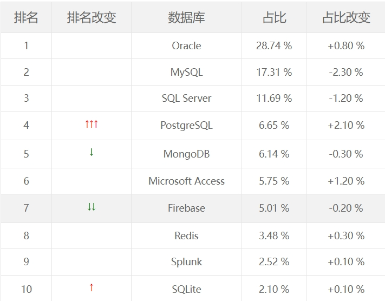Click the 占比 column header
385x301 pixels.
[274, 17]
